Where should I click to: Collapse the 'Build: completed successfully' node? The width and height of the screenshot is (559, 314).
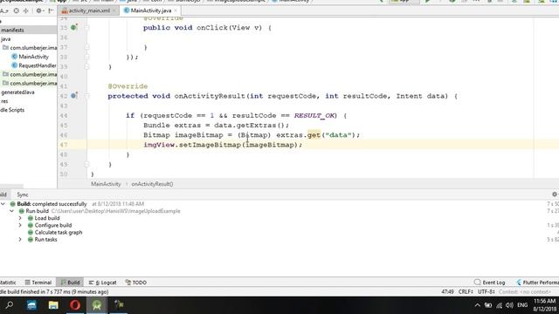tap(3, 204)
